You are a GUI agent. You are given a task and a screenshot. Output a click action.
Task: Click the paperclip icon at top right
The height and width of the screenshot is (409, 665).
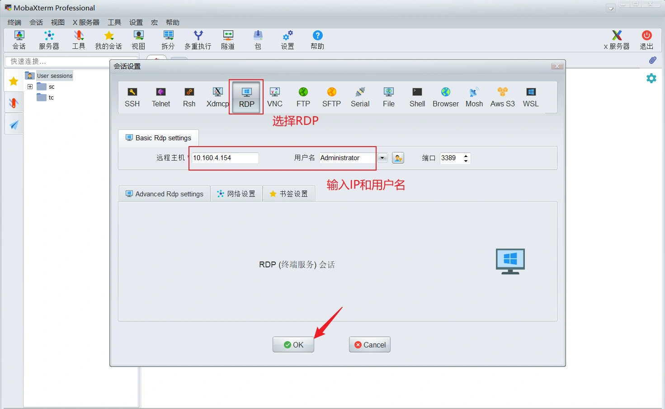652,60
